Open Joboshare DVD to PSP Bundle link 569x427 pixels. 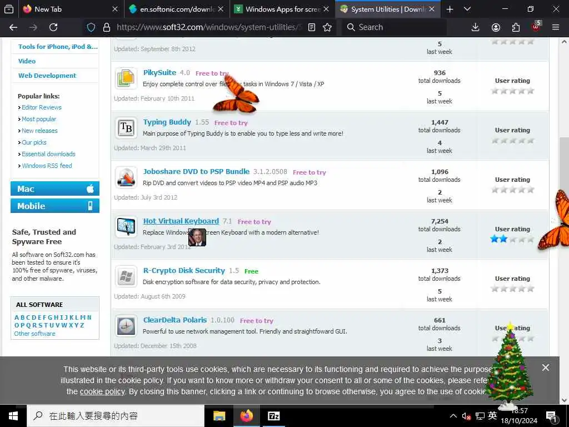[x=196, y=171]
